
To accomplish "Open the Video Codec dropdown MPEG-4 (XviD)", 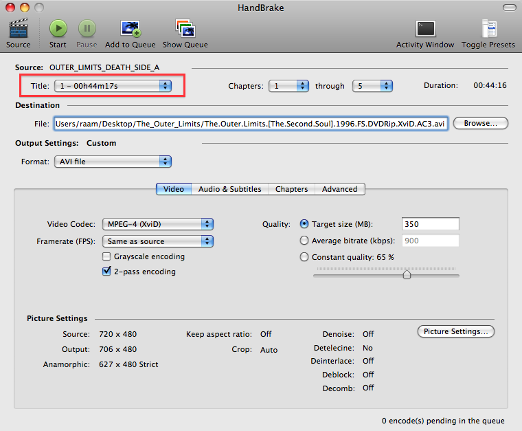I will [x=158, y=224].
